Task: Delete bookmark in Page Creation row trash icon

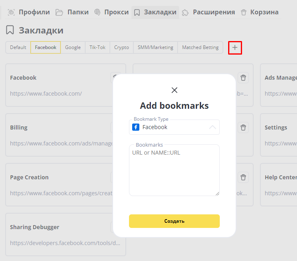Action: [243, 177]
